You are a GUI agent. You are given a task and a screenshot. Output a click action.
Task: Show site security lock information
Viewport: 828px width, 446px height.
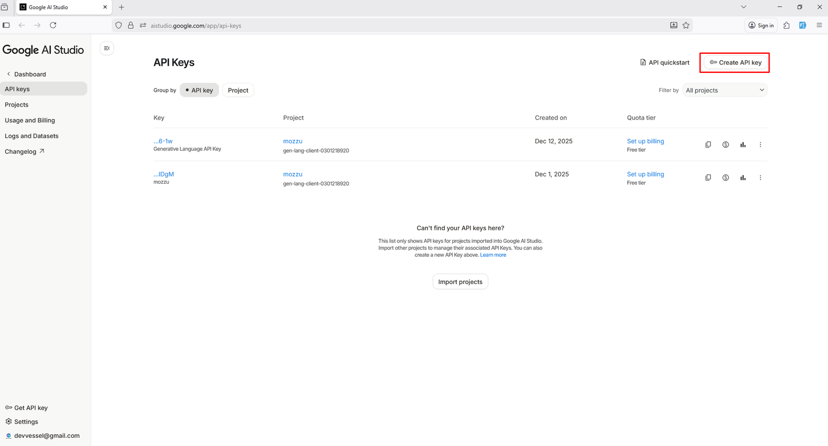pos(131,25)
